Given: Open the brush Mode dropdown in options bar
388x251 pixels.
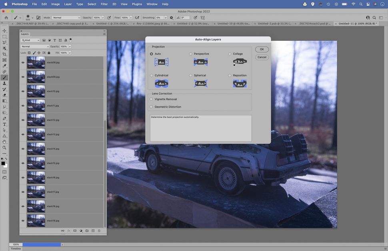Looking at the screenshot, I should (66, 18).
